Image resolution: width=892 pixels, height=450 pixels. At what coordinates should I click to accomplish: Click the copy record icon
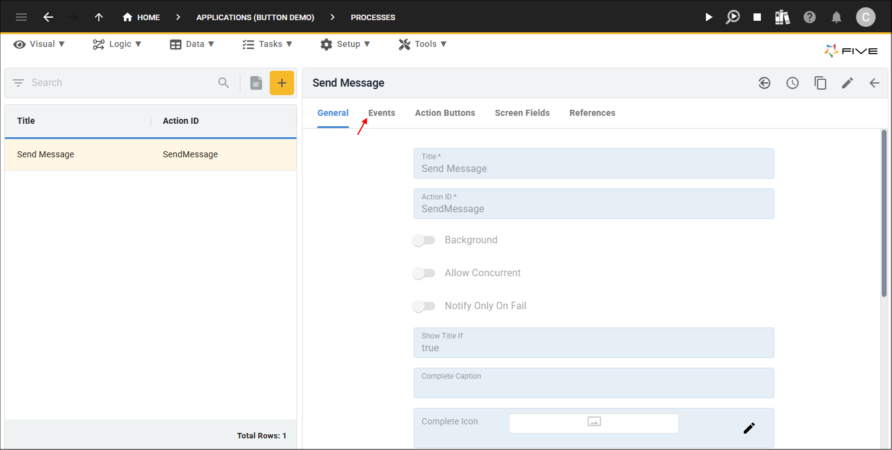[821, 83]
